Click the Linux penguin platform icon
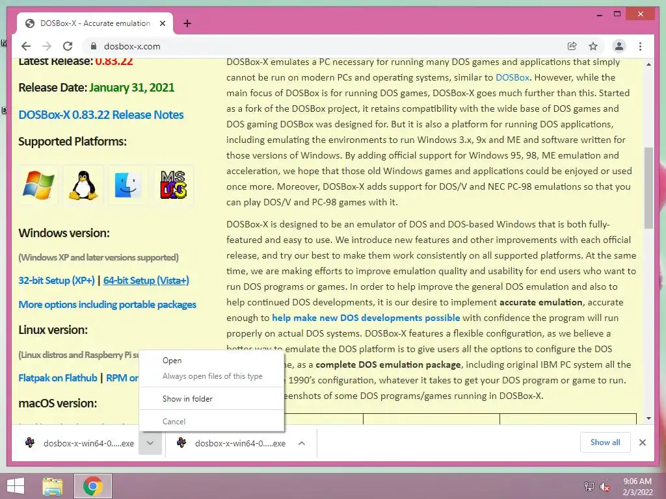Image resolution: width=666 pixels, height=499 pixels. [x=83, y=185]
